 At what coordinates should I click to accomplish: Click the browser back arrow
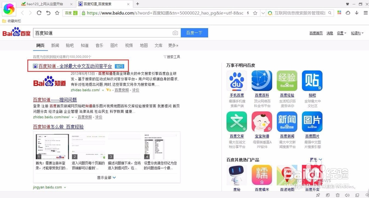pos(23,13)
